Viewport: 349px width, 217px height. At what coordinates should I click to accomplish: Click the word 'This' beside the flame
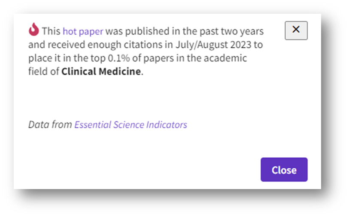pos(52,31)
